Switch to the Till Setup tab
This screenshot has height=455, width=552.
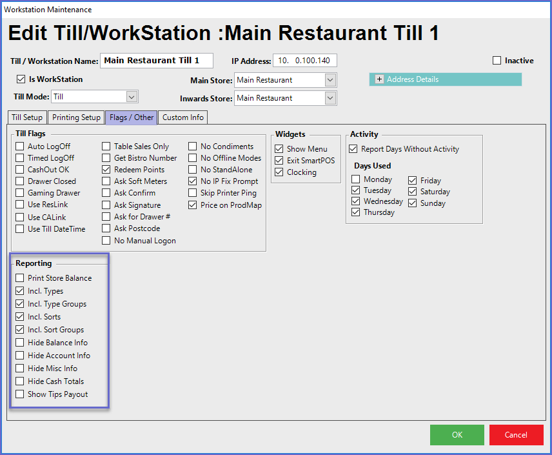[x=28, y=117]
